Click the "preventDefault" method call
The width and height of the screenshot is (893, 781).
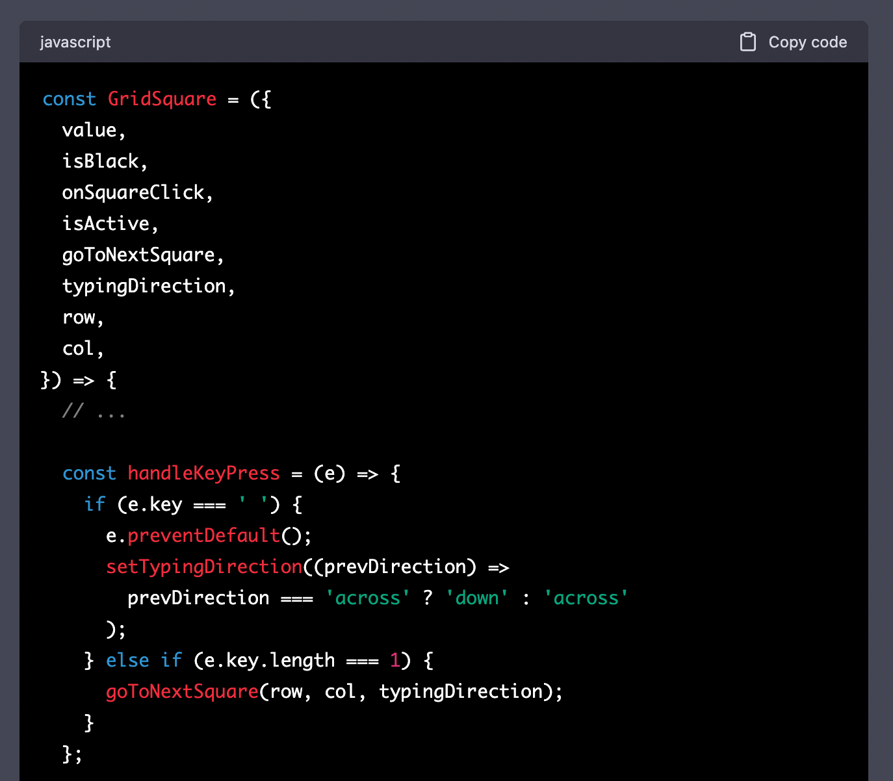point(203,535)
